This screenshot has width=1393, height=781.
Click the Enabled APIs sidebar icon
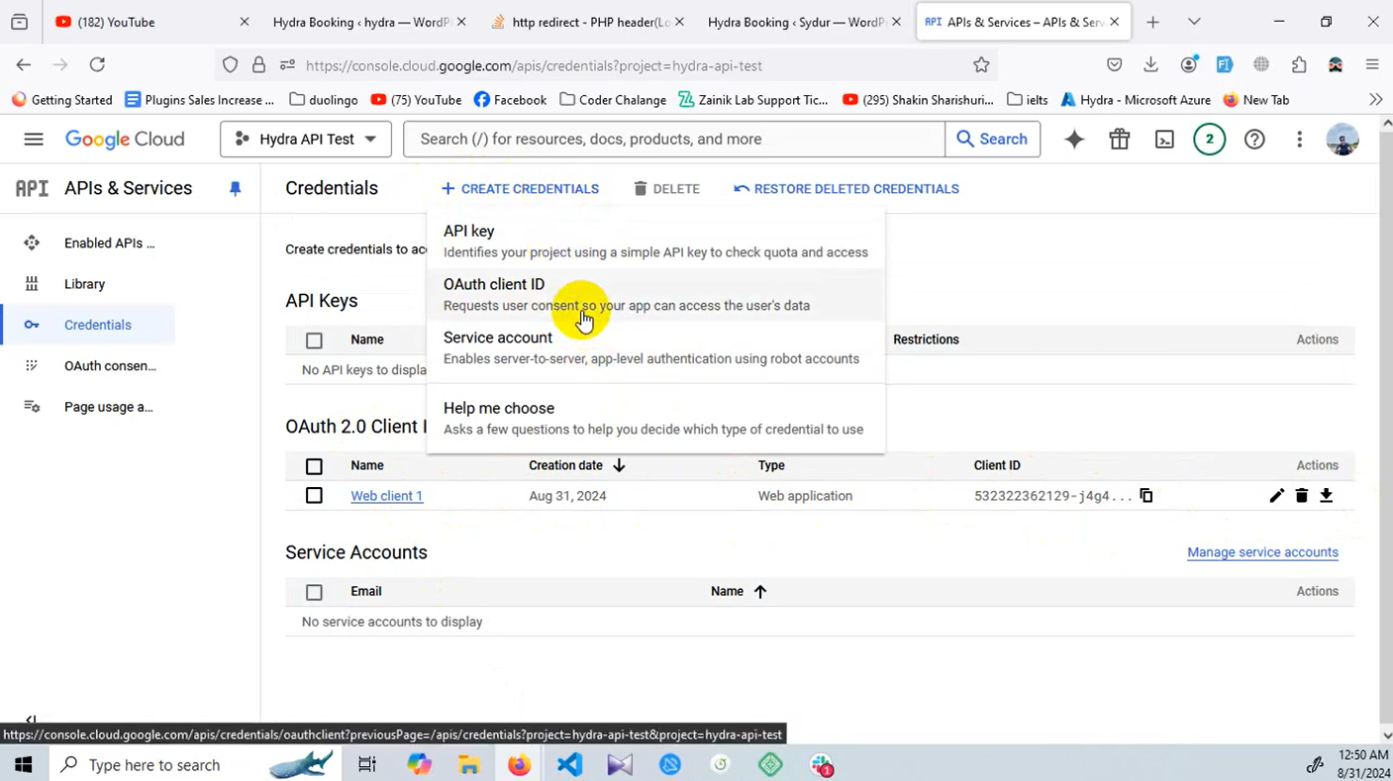[x=32, y=243]
